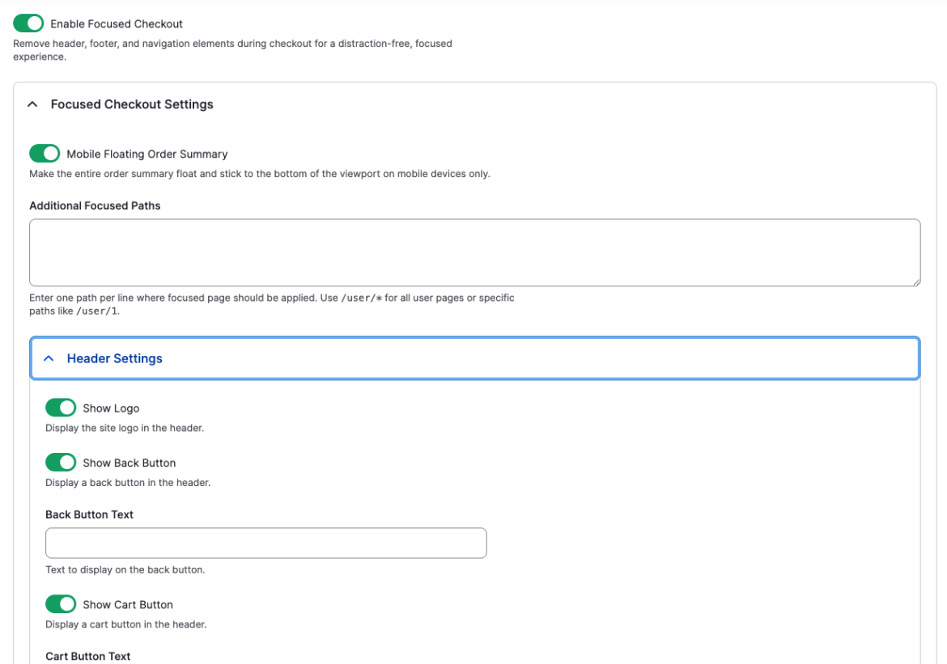Click the Show Cart Button label text
The width and height of the screenshot is (947, 664).
coord(128,603)
